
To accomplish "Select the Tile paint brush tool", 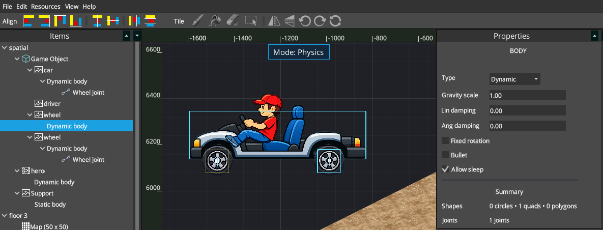I will (197, 21).
